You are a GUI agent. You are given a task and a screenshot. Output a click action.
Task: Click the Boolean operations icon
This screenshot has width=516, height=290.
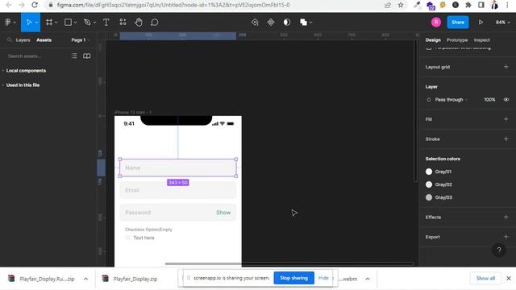coord(303,22)
